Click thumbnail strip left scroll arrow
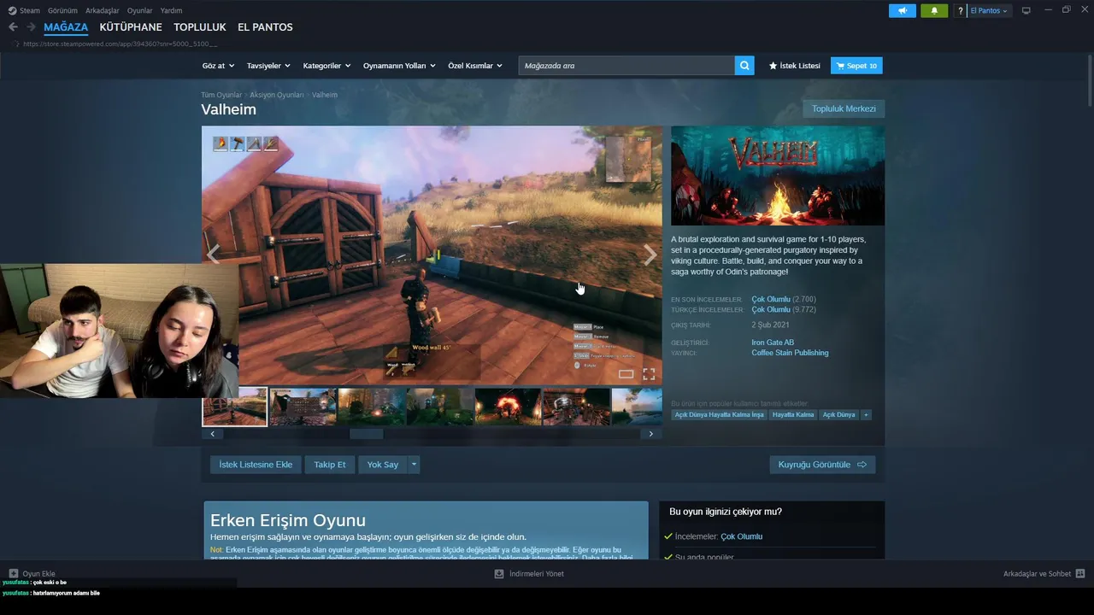Screen dimensions: 1094x615 212,434
